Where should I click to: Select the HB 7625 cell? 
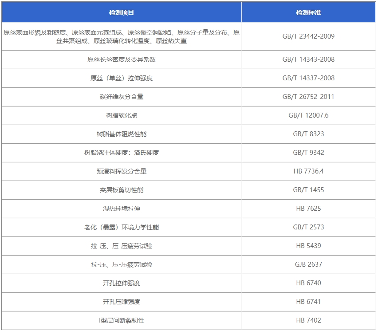309,209
